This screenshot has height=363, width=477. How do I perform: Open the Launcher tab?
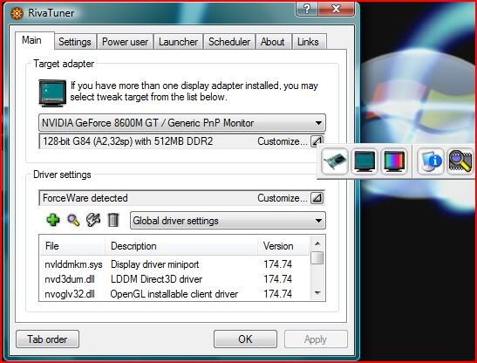178,42
